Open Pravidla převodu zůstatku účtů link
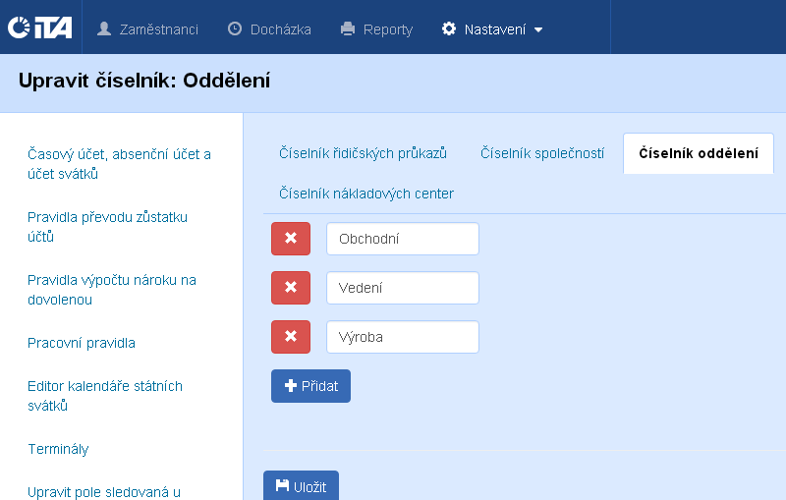786x500 pixels. [107, 227]
